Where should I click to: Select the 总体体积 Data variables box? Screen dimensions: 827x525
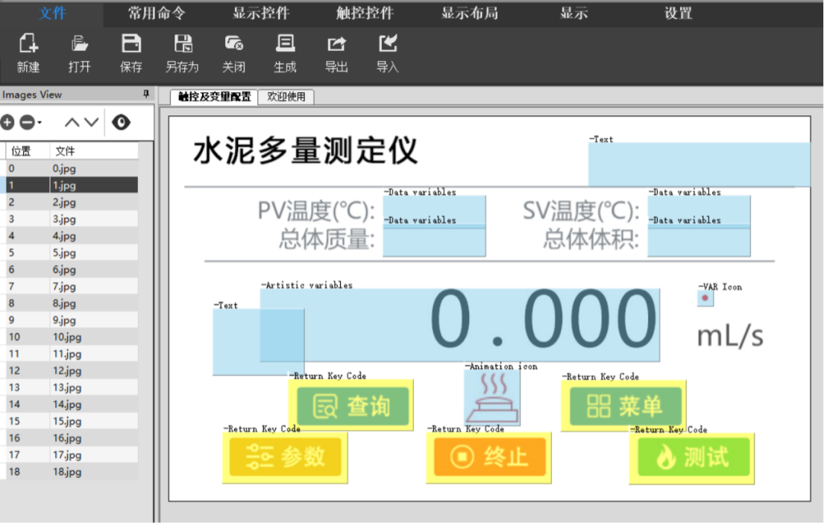click(699, 242)
